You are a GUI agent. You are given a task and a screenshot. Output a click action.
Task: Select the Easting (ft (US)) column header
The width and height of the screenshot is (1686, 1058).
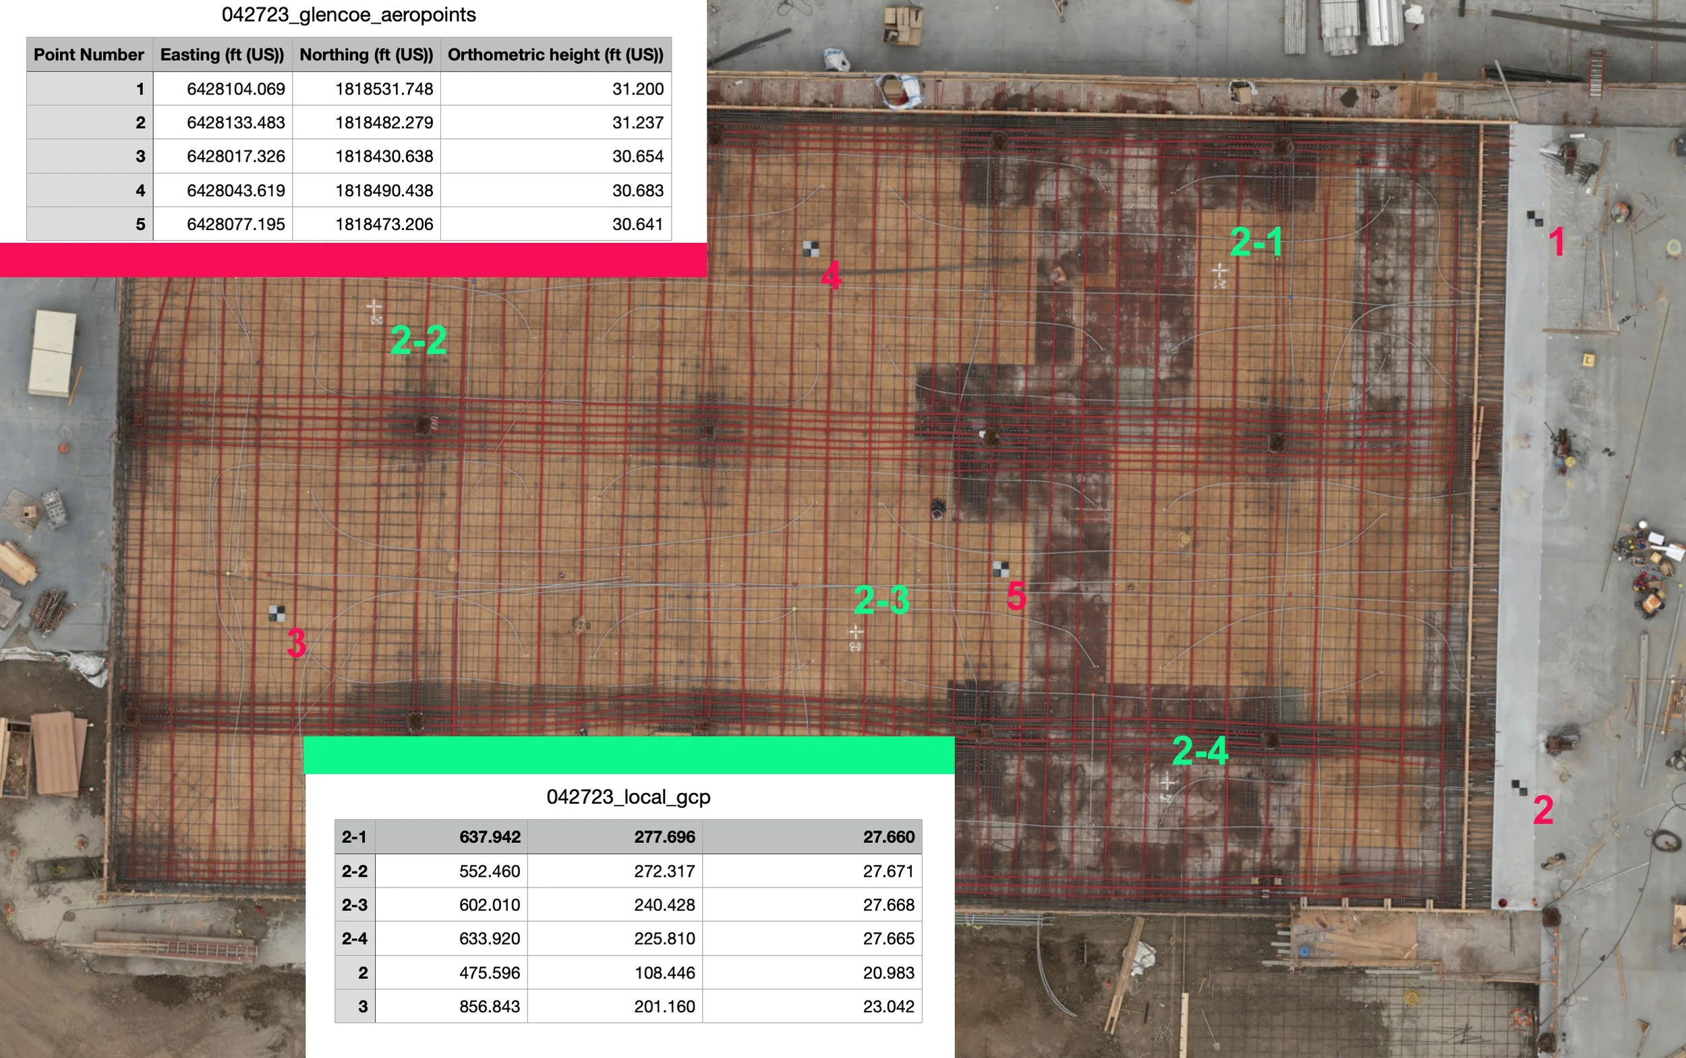(x=222, y=55)
